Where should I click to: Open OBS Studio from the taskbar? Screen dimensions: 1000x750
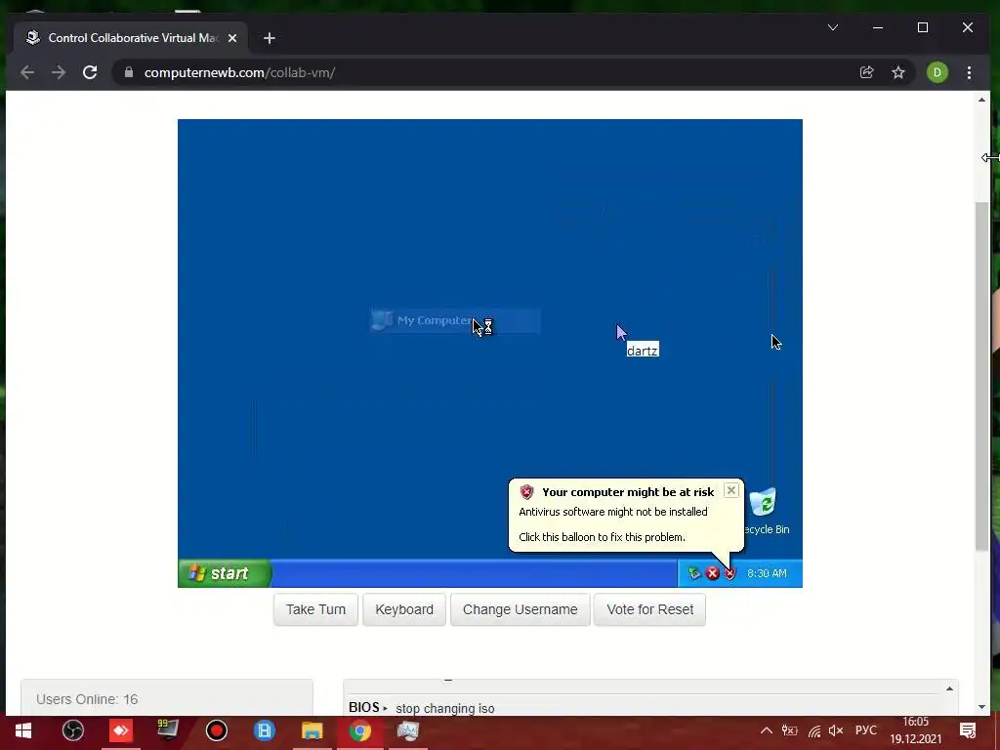point(73,730)
